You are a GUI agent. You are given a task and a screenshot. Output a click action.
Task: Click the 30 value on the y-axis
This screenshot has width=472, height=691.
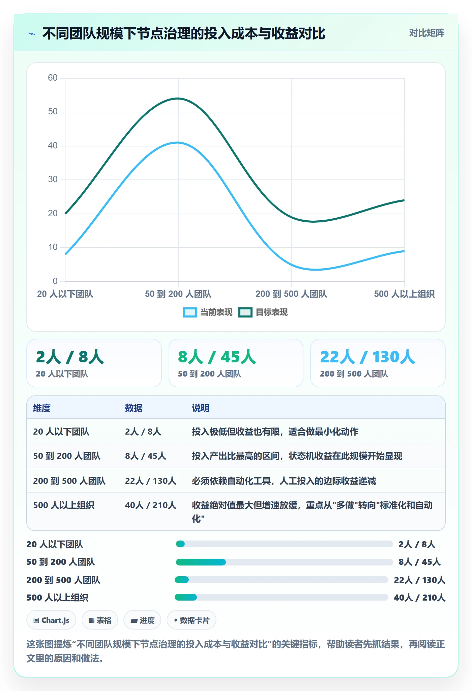click(53, 179)
